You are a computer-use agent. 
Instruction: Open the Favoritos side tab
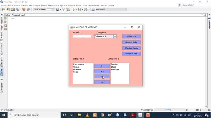click(x=2, y=62)
